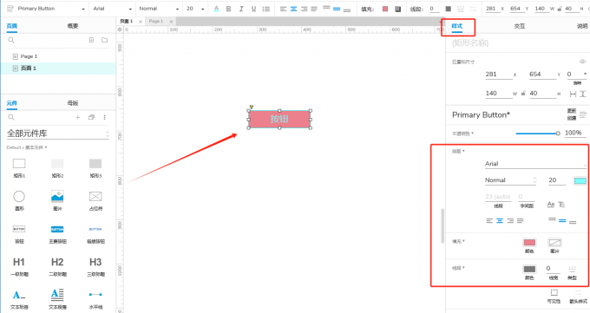Search pages with the magnifier icon

[11, 40]
